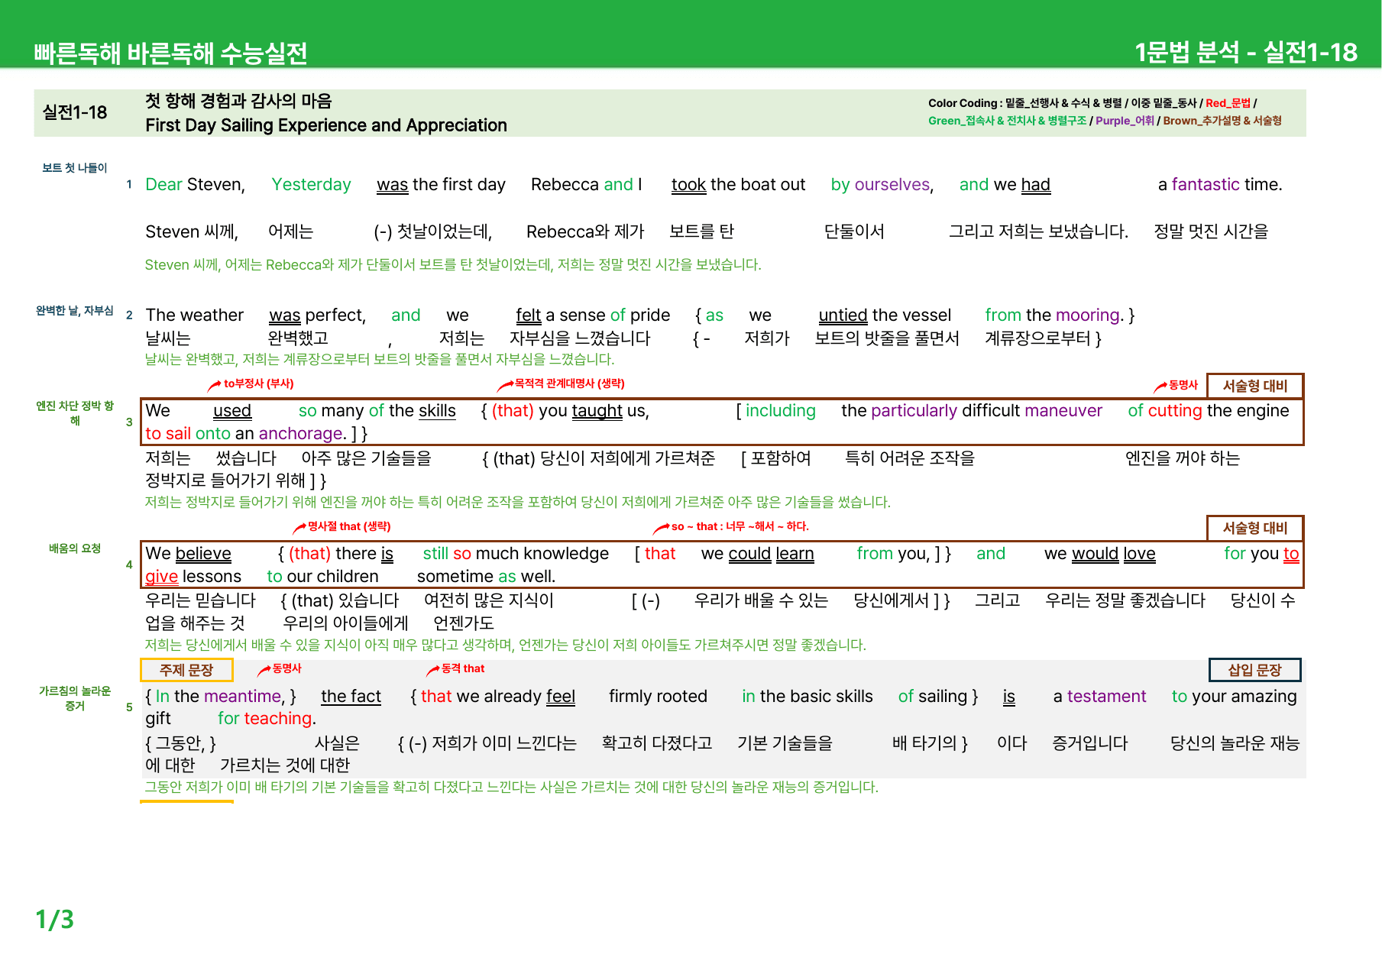This screenshot has height=977, width=1382.
Task: Click the title First Day Sailing Experience and Appreciation
Action: coord(326,125)
